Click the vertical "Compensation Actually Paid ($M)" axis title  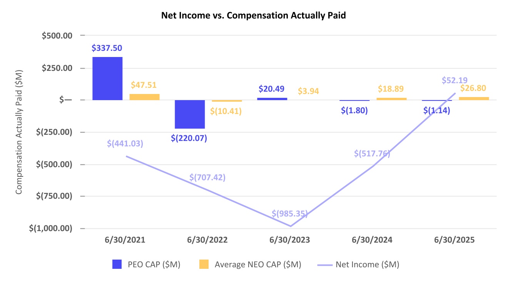coord(19,132)
